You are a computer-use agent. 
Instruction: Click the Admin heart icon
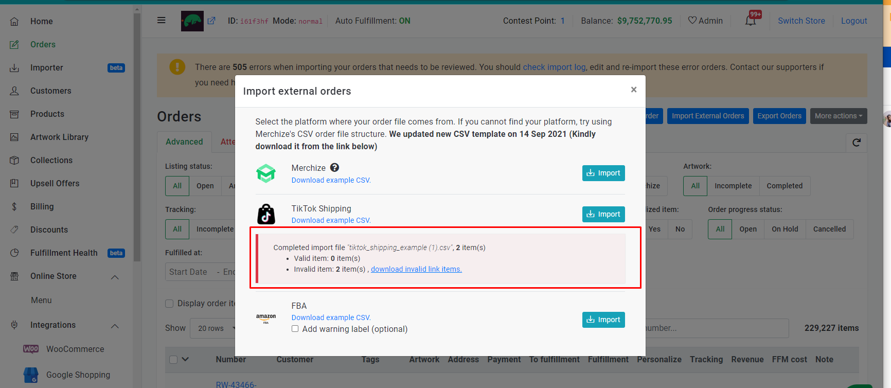pyautogui.click(x=692, y=20)
